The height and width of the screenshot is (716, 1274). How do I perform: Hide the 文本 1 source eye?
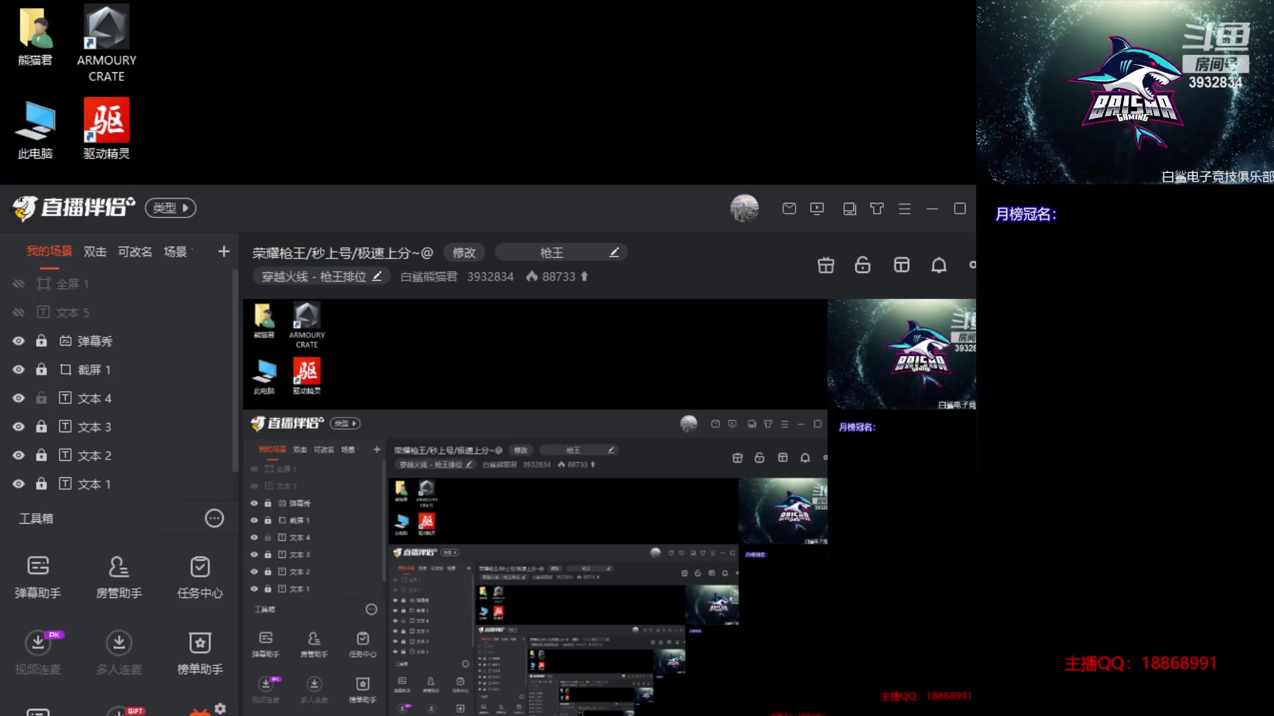pos(19,483)
